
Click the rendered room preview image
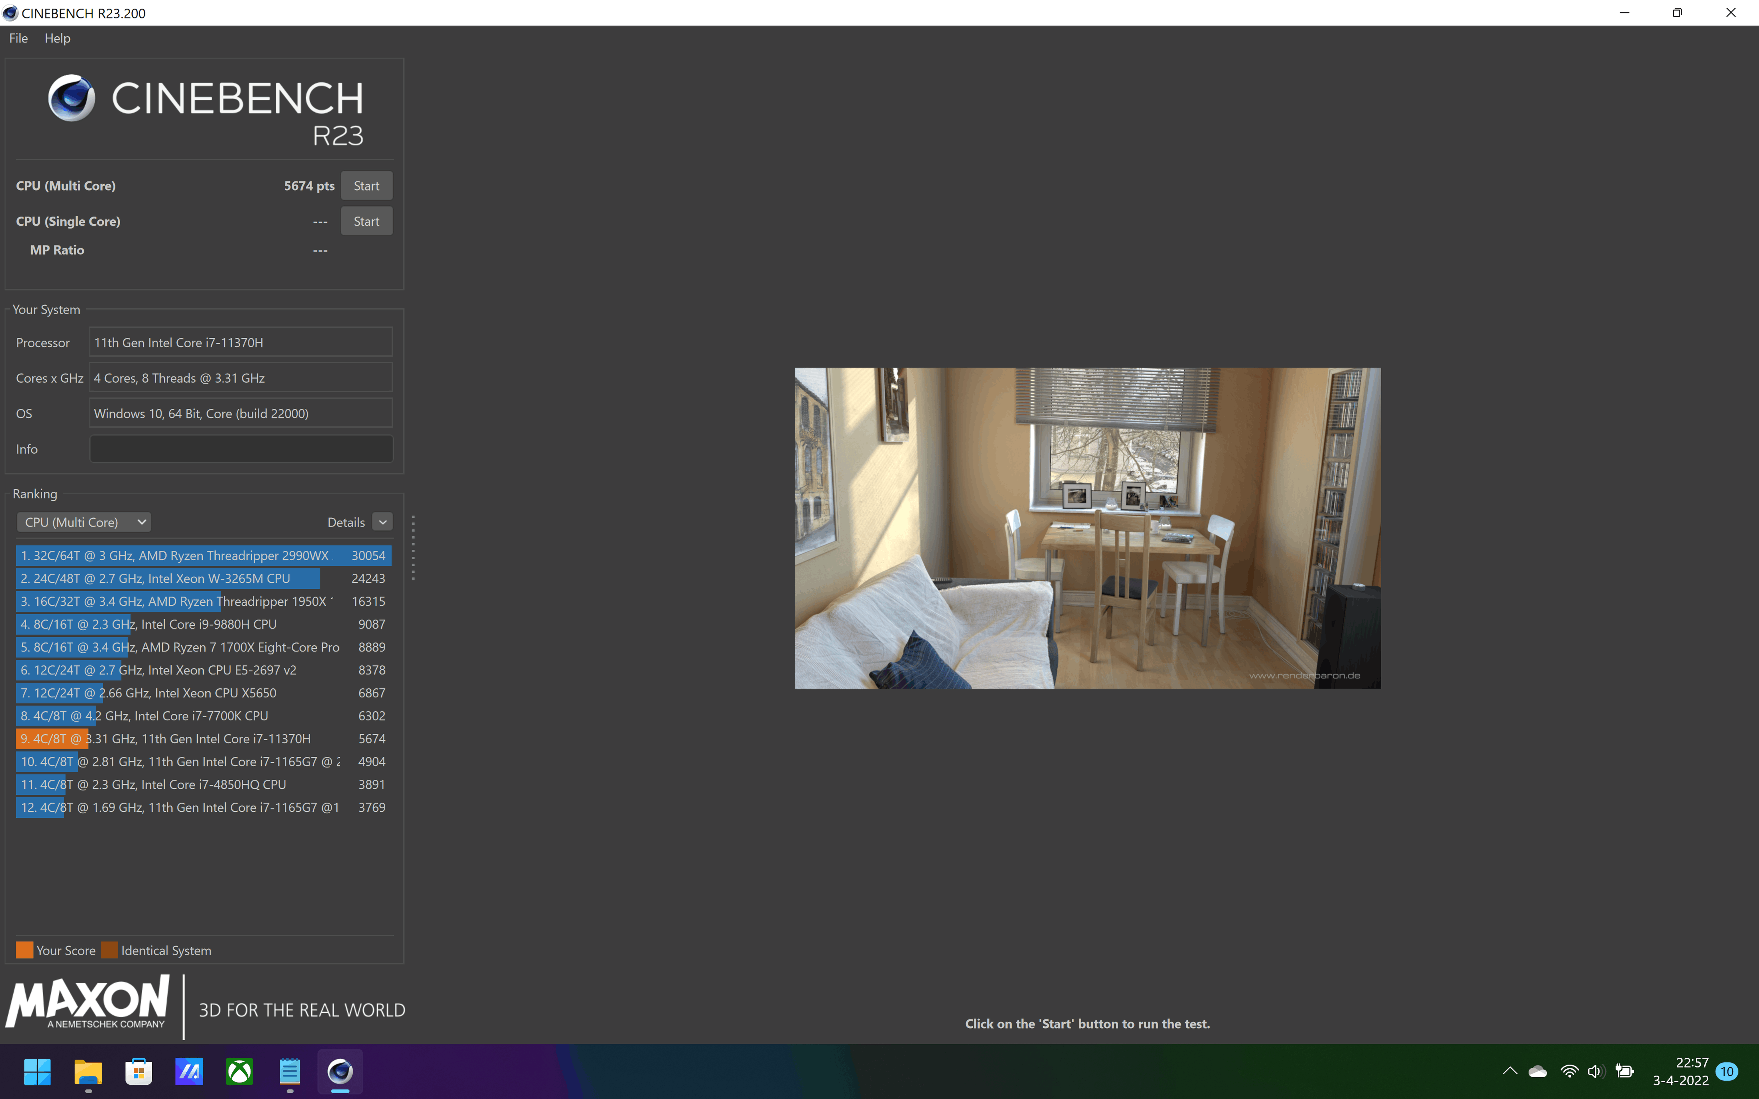click(1087, 528)
